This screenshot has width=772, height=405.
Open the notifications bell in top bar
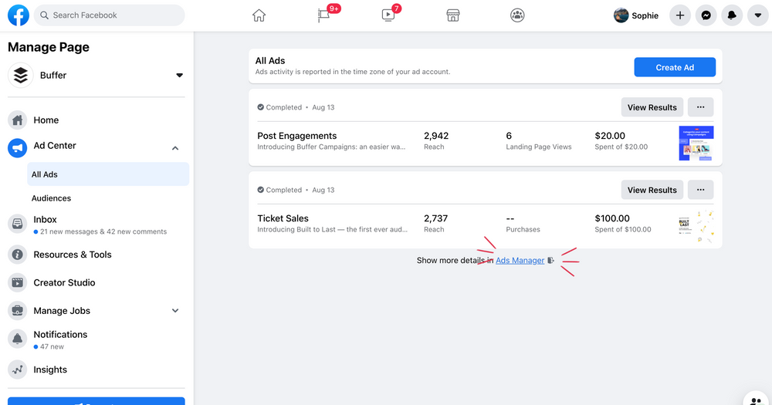pyautogui.click(x=732, y=15)
